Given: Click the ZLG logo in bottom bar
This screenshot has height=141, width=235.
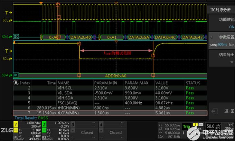Looking at the screenshot, I should [6, 130].
